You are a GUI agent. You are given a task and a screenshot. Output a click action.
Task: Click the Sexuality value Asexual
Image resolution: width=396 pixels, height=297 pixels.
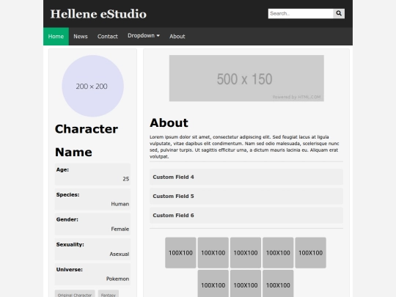pos(120,254)
